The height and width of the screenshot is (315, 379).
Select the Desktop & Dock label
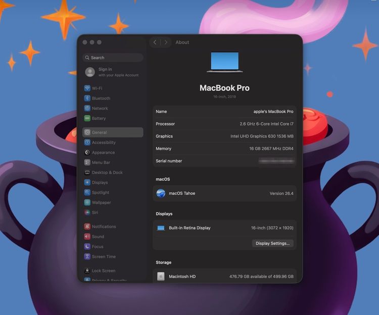tap(107, 172)
